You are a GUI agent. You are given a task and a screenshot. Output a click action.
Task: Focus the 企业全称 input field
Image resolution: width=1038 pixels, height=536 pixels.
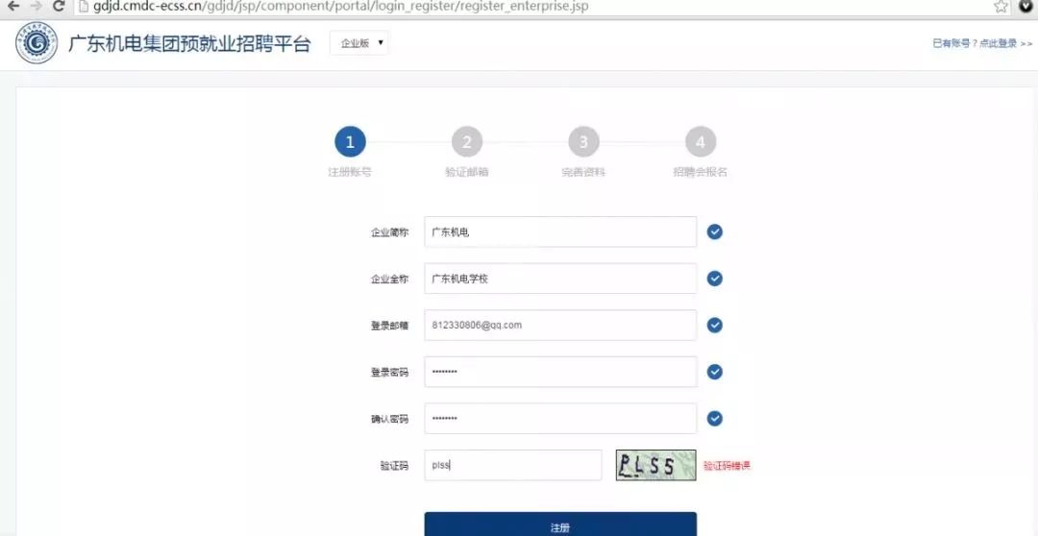click(560, 279)
